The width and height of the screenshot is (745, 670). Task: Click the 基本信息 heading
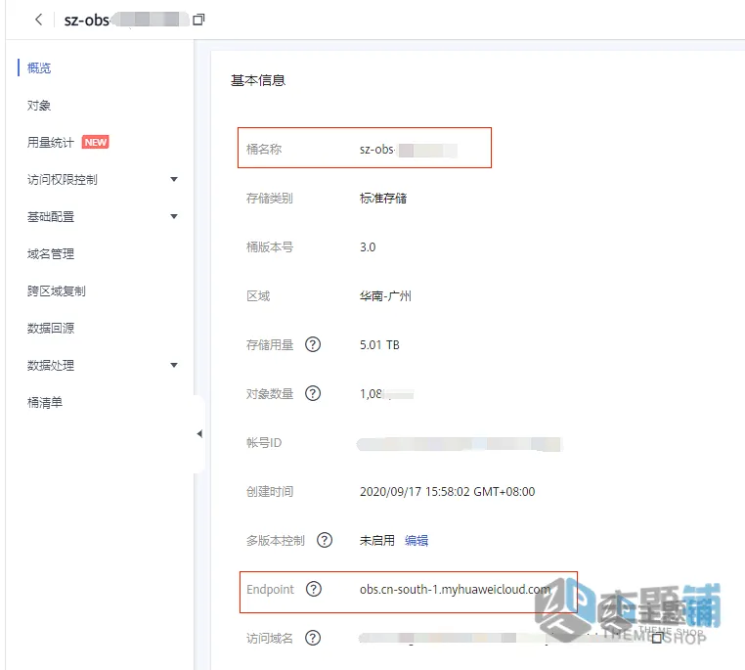(x=258, y=80)
